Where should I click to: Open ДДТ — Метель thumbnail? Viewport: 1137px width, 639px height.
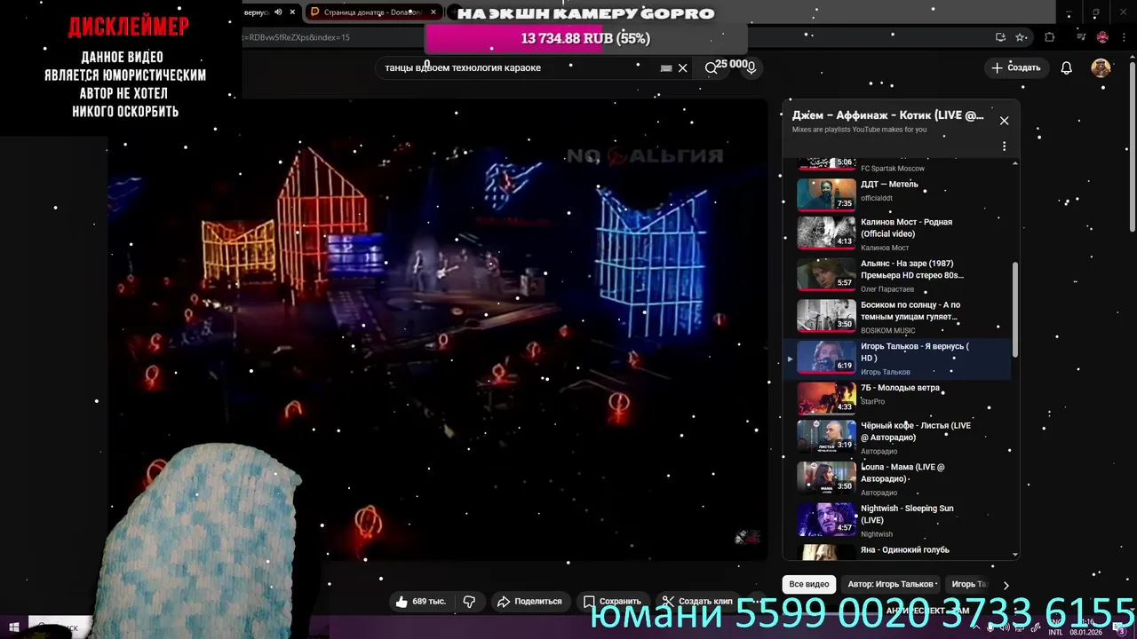(x=826, y=194)
